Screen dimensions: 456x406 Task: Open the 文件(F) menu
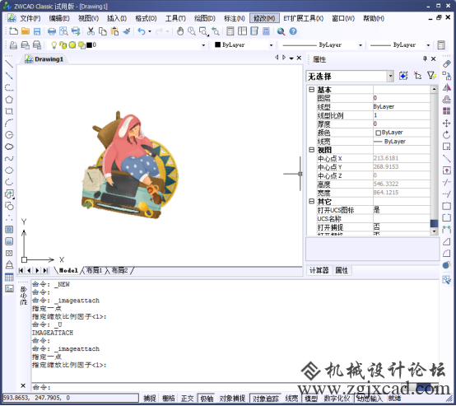pyautogui.click(x=30, y=18)
